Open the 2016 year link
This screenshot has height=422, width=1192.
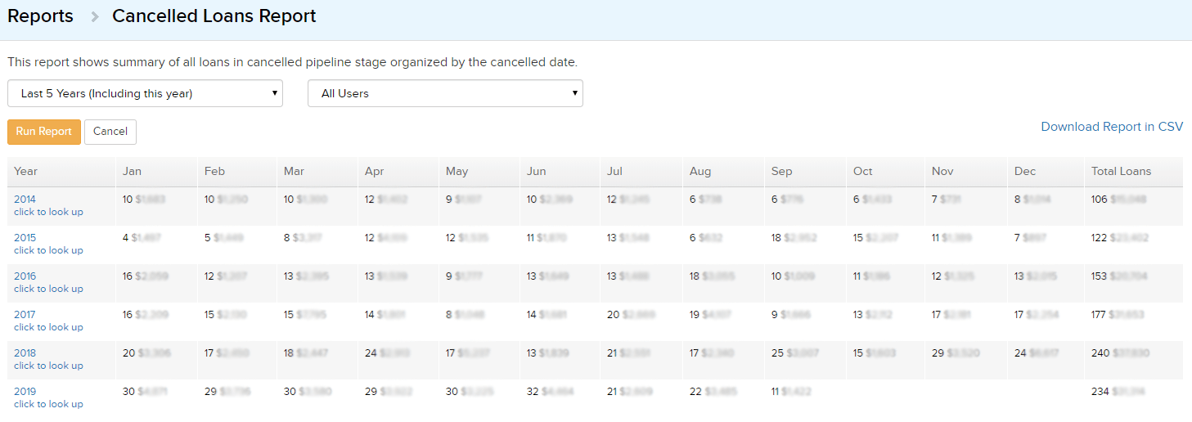[25, 276]
